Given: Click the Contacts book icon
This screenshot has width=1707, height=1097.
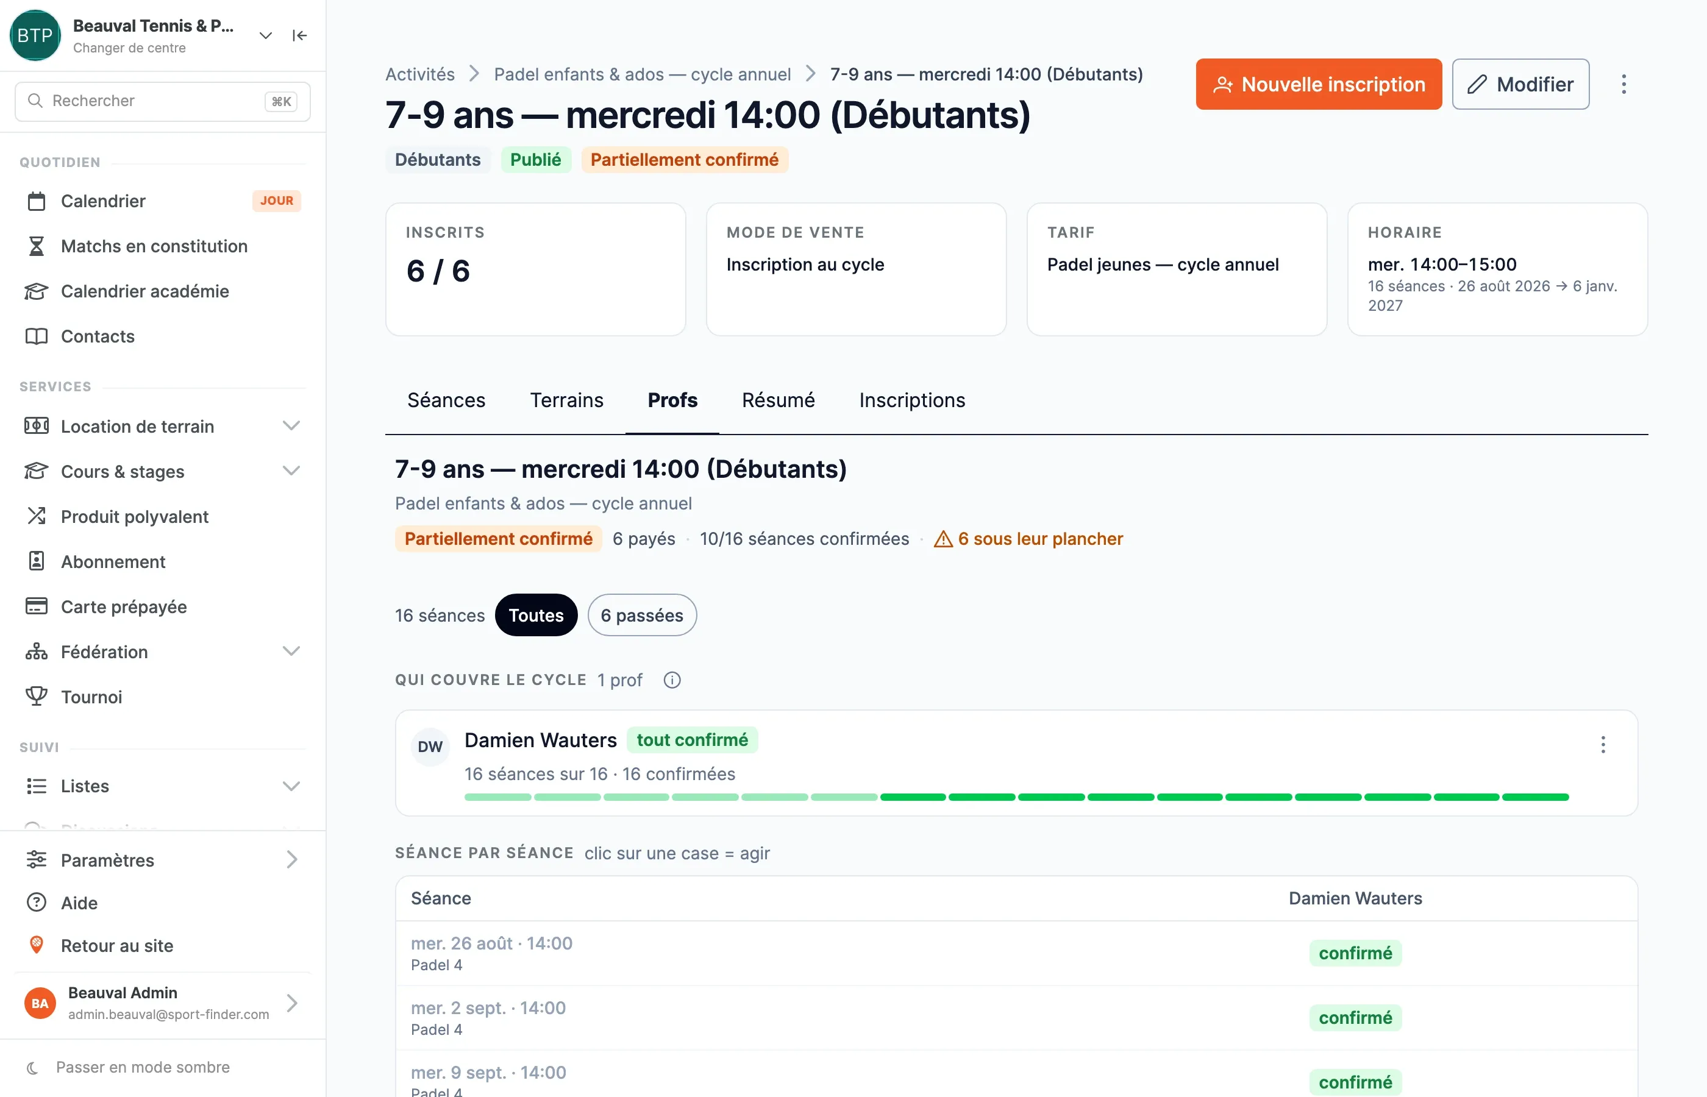Looking at the screenshot, I should [x=37, y=336].
